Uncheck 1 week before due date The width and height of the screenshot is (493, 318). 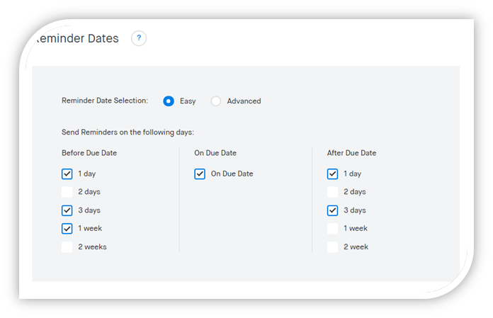67,229
